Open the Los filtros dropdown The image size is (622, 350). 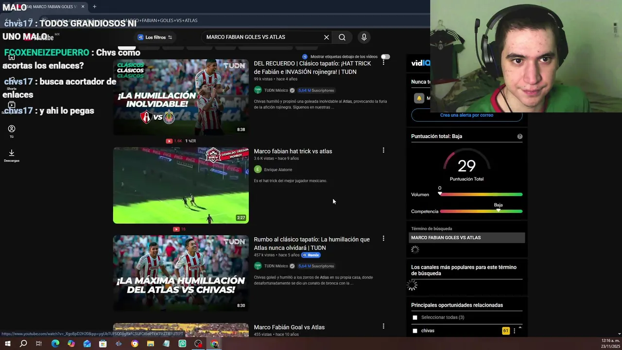[155, 37]
